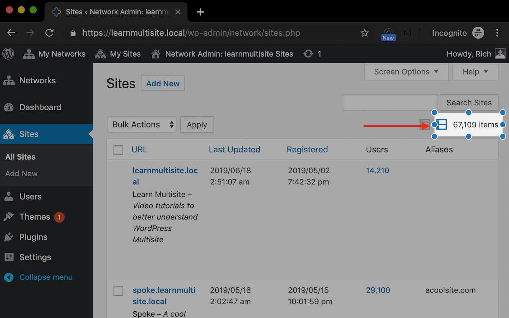Click the Add New button next to Sites
509x318 pixels.
point(163,83)
